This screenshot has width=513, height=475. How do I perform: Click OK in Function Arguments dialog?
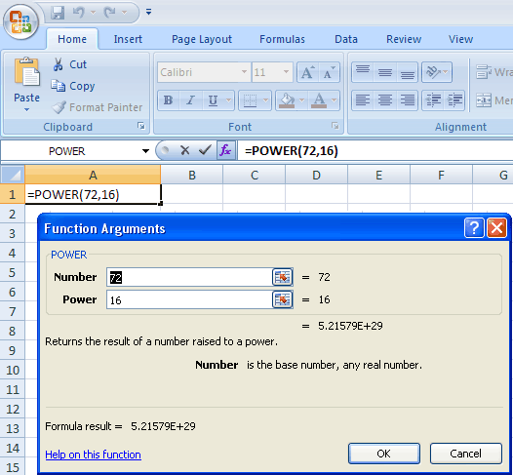point(383,454)
